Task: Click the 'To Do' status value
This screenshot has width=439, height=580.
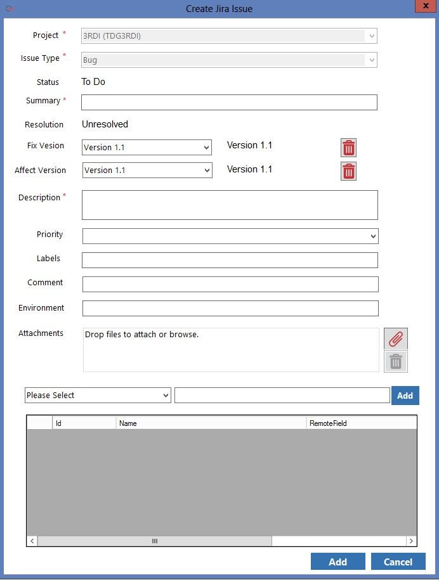Action: coord(93,81)
